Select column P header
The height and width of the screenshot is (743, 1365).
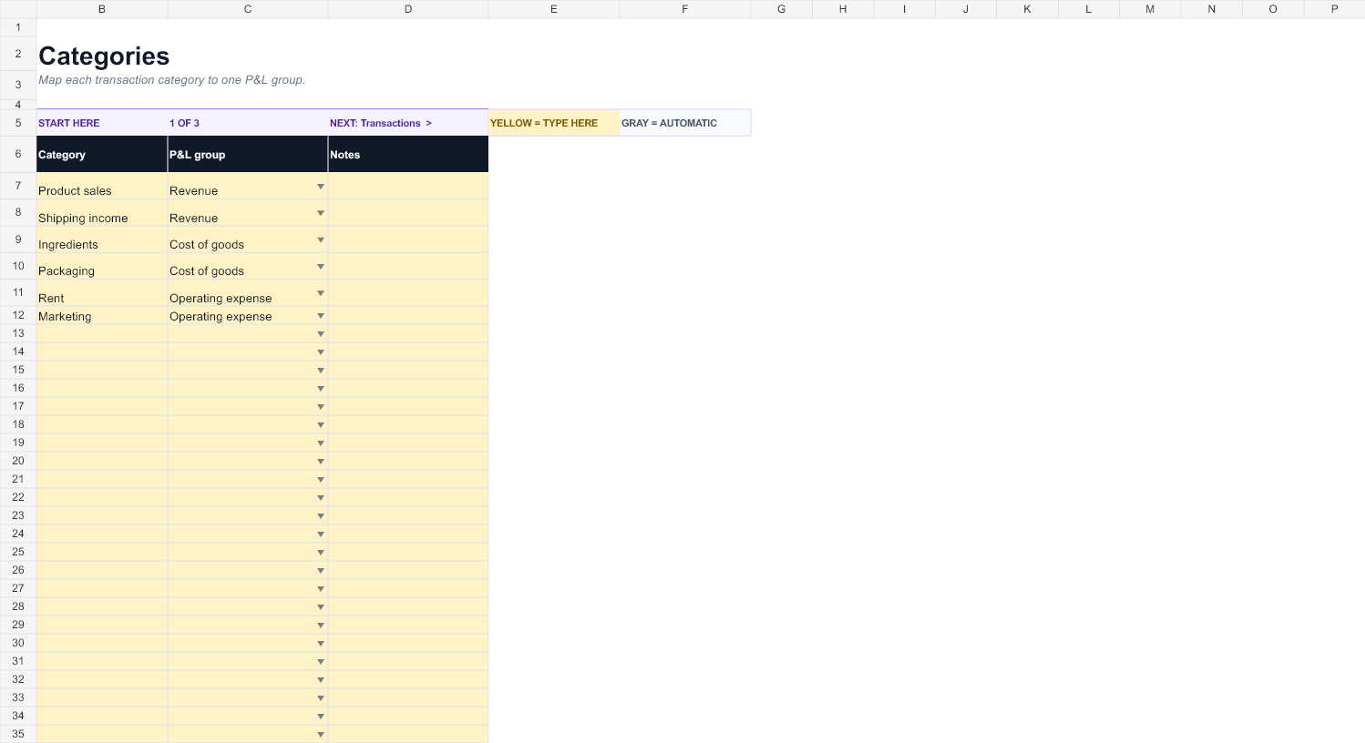pos(1334,9)
